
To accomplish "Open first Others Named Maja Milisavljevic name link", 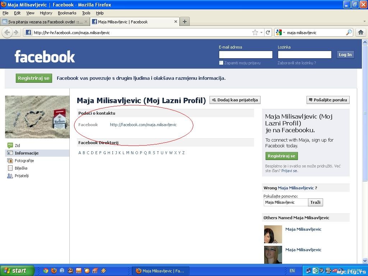I will coord(303,229).
